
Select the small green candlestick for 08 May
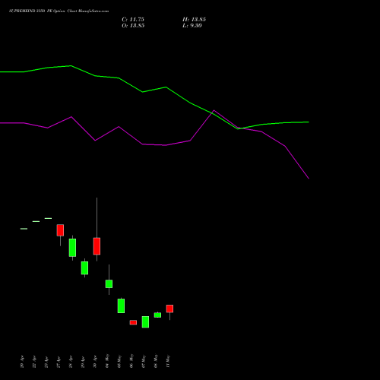(157, 315)
